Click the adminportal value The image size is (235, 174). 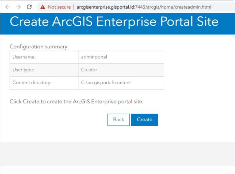[94, 57]
